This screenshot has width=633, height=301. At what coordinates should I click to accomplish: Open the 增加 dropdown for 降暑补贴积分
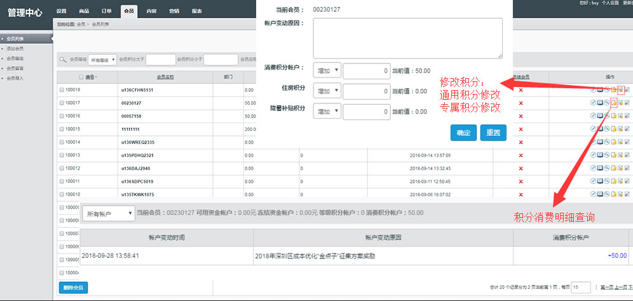(x=327, y=111)
